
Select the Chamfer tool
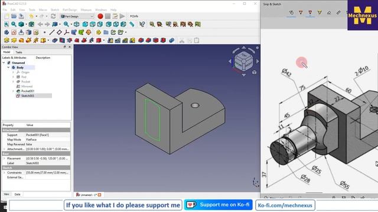[148, 41]
